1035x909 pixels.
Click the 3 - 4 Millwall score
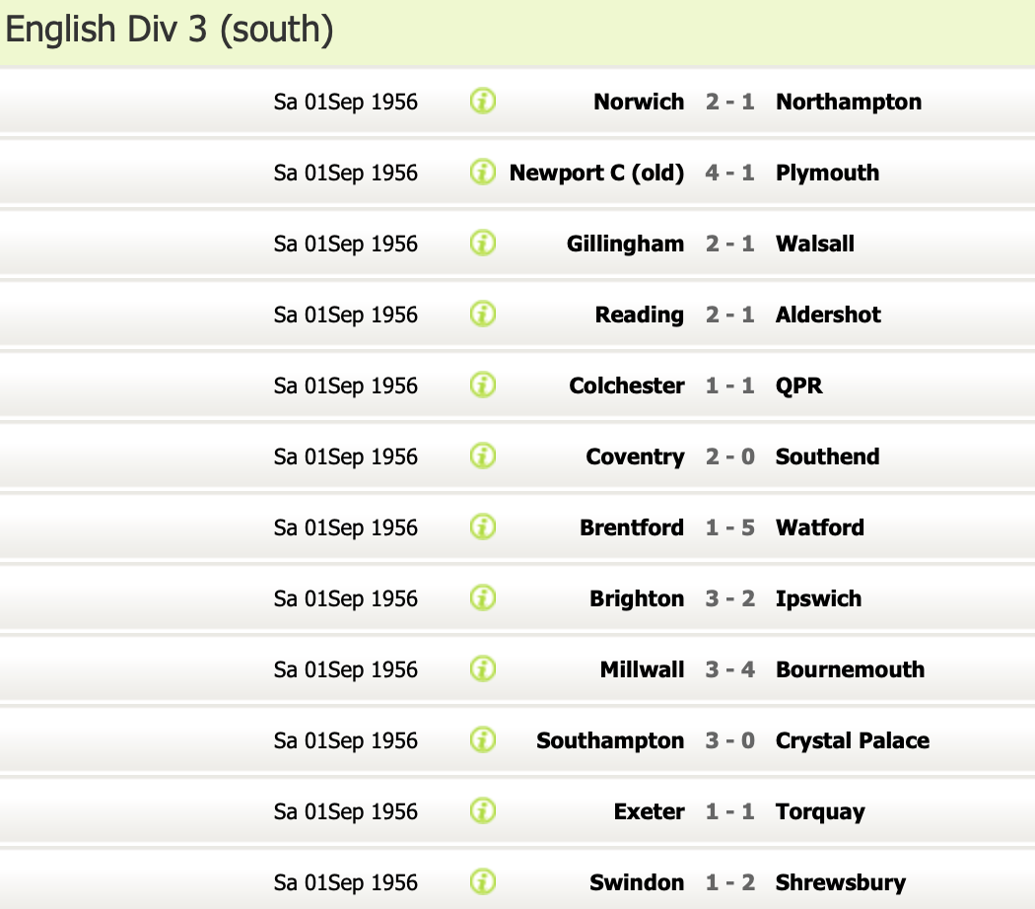coord(730,669)
